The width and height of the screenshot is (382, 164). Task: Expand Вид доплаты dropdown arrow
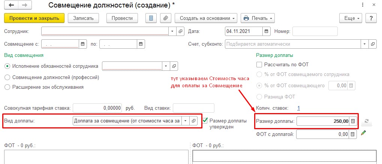click(x=186, y=121)
